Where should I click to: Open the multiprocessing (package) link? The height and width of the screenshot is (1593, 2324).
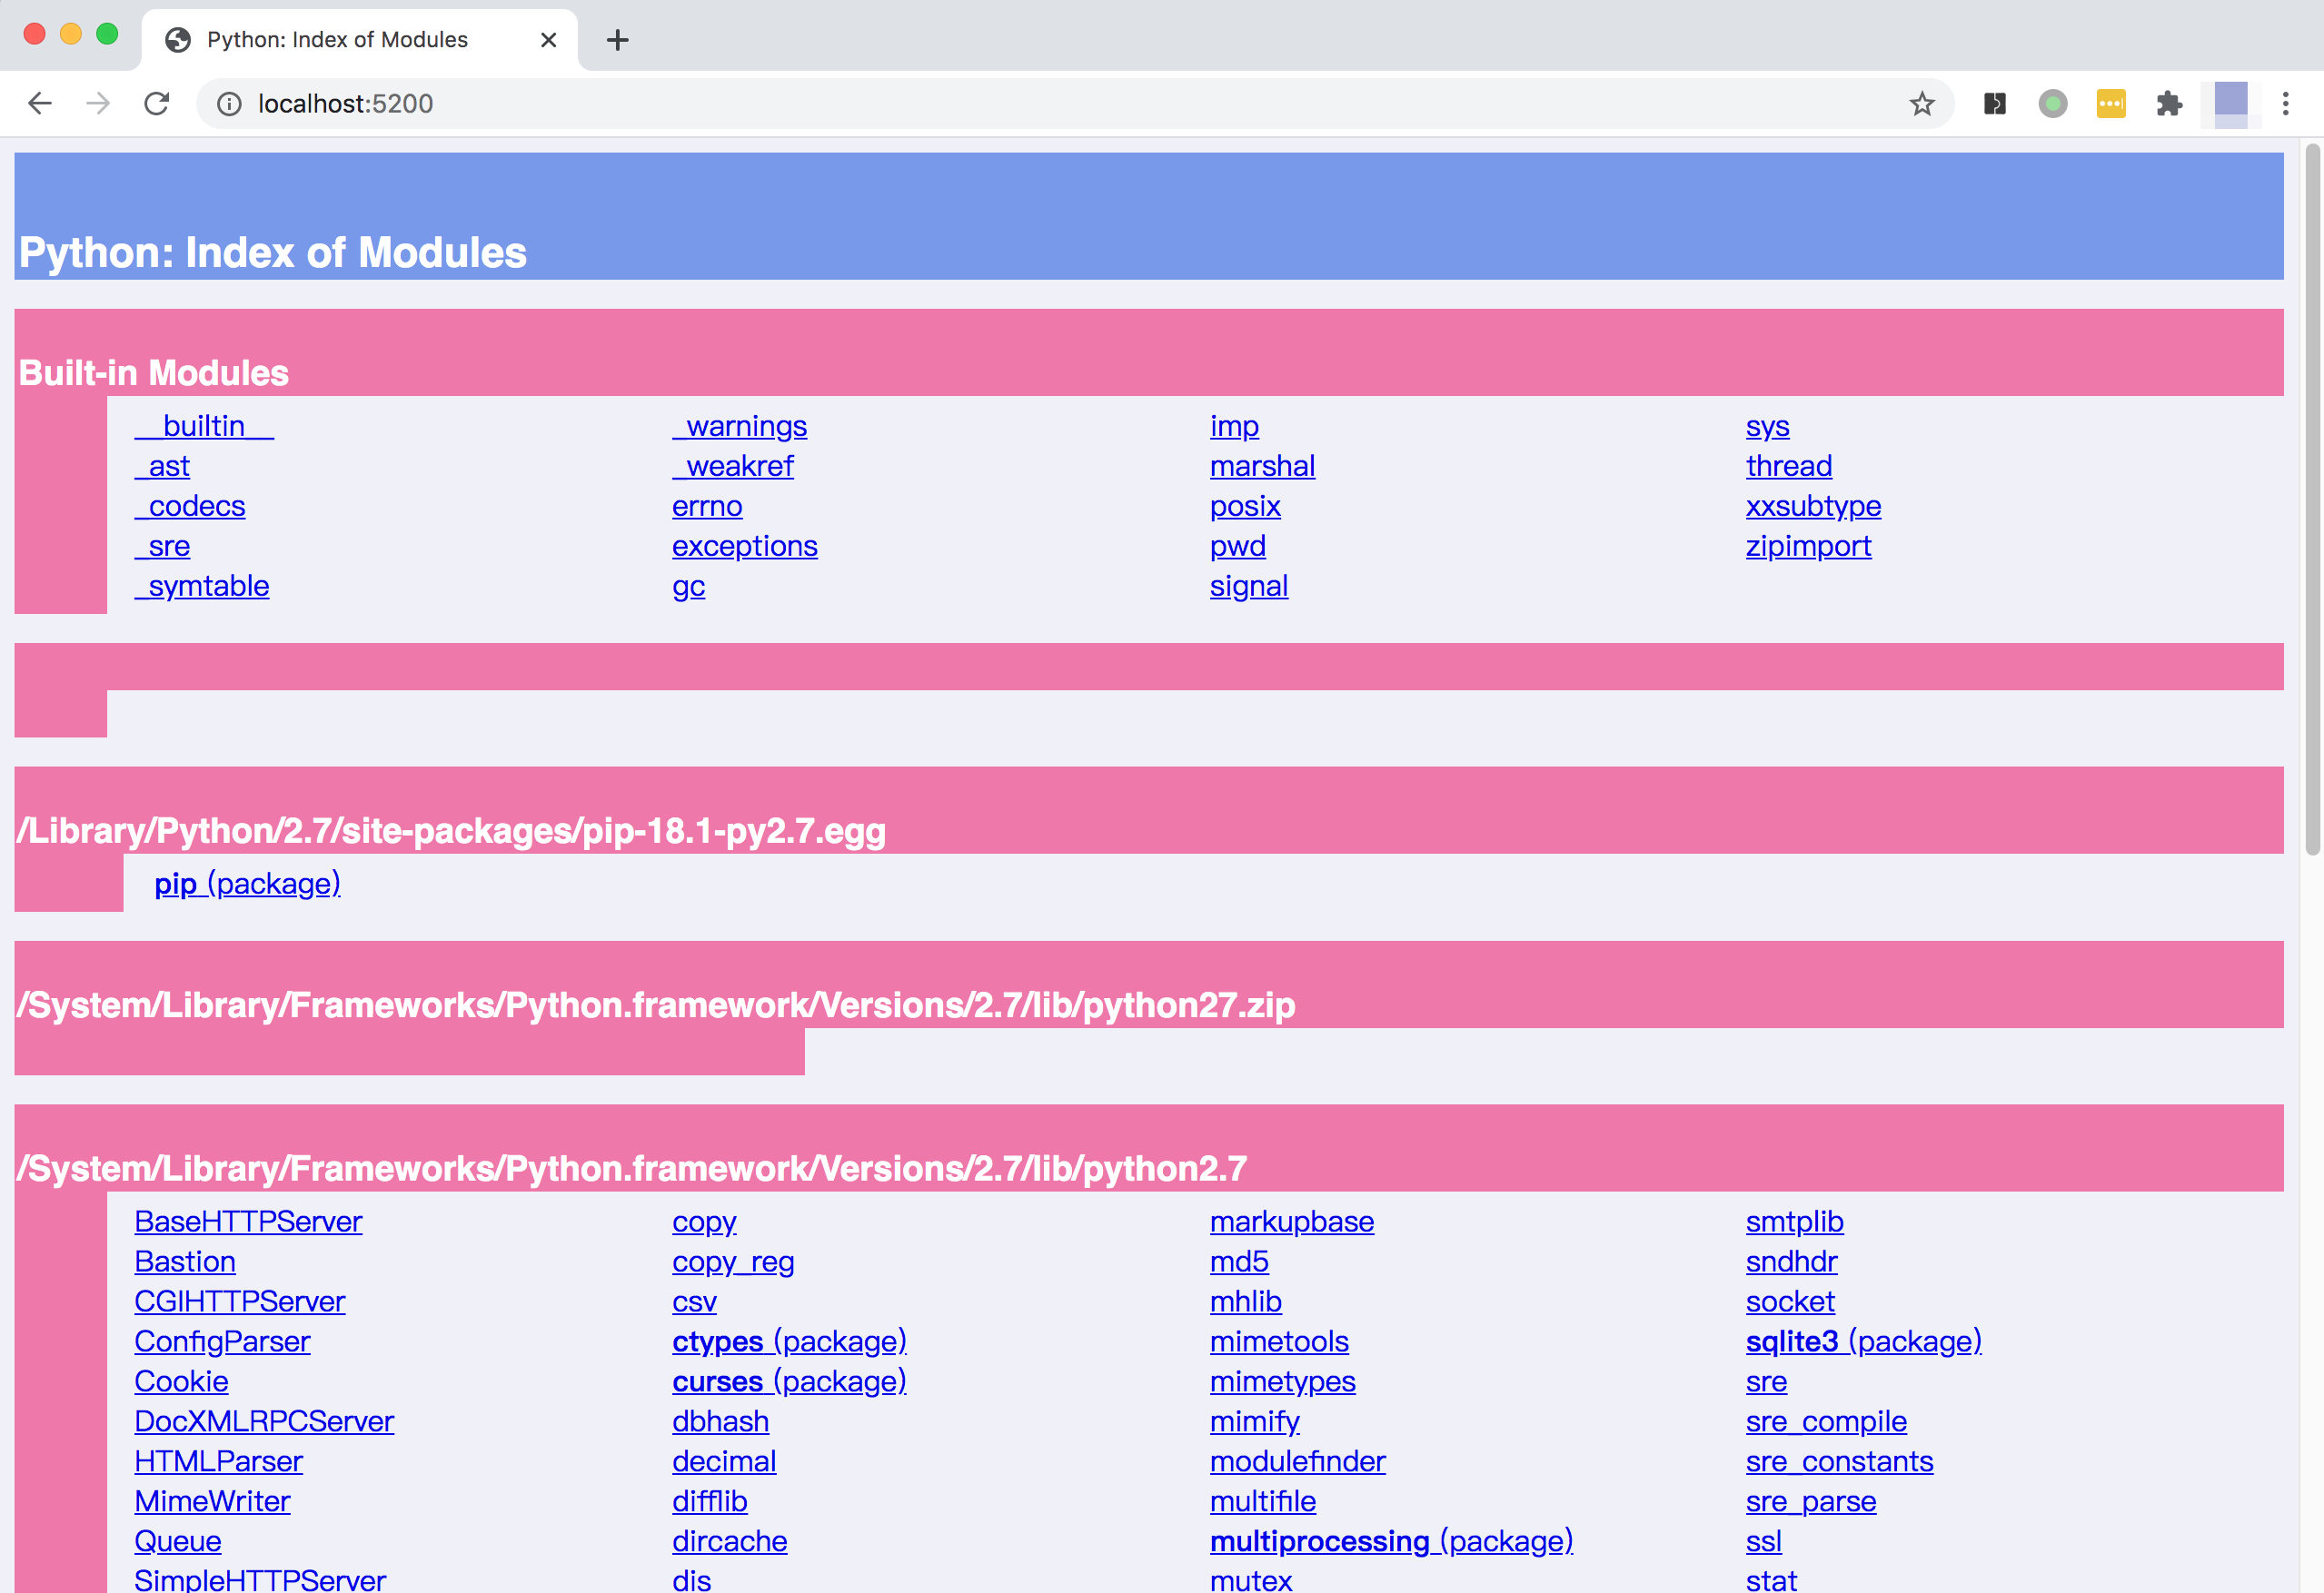[1390, 1541]
